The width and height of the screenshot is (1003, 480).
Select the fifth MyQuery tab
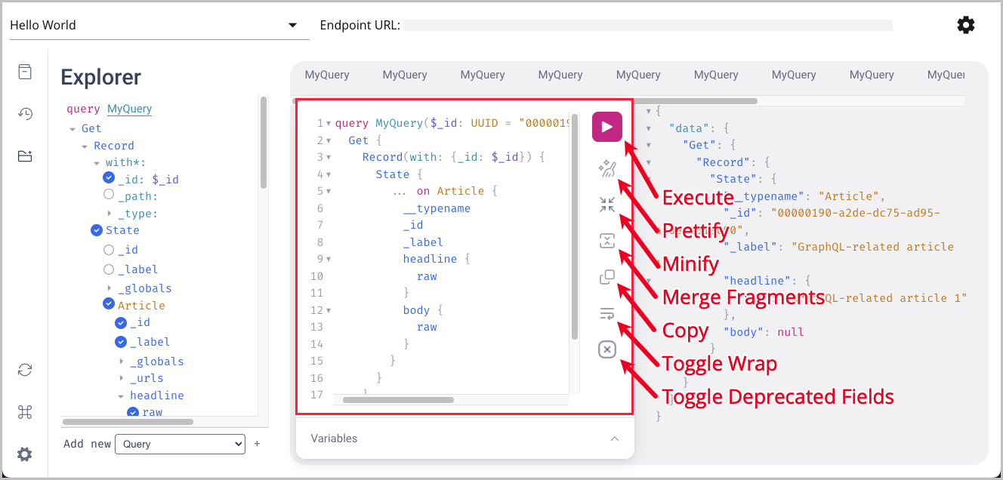pos(638,75)
